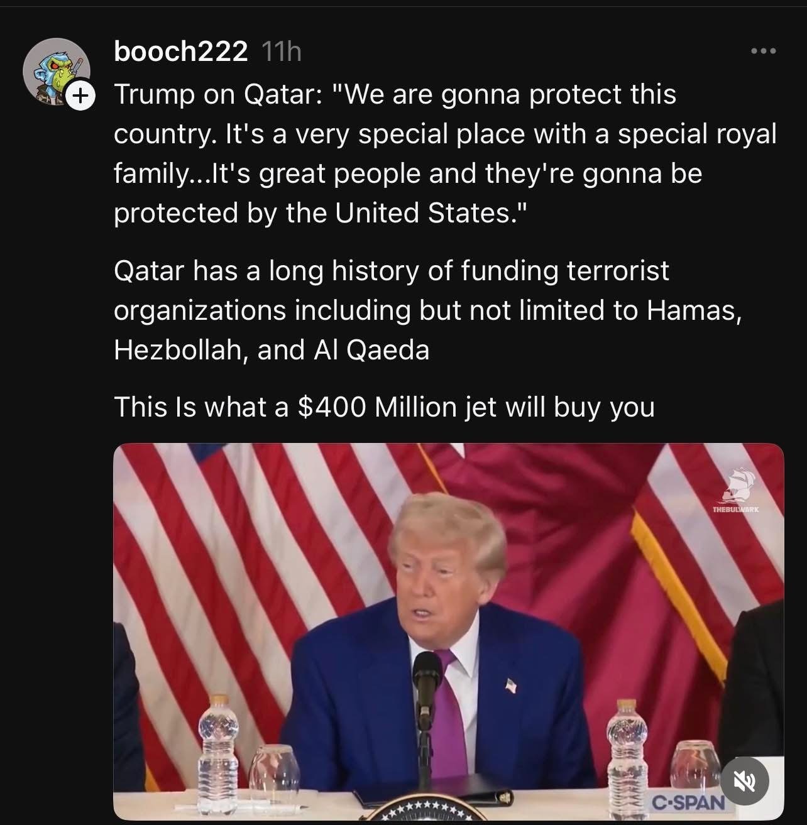This screenshot has width=807, height=825.
Task: Click the purple tie in the video
Action: (445, 723)
